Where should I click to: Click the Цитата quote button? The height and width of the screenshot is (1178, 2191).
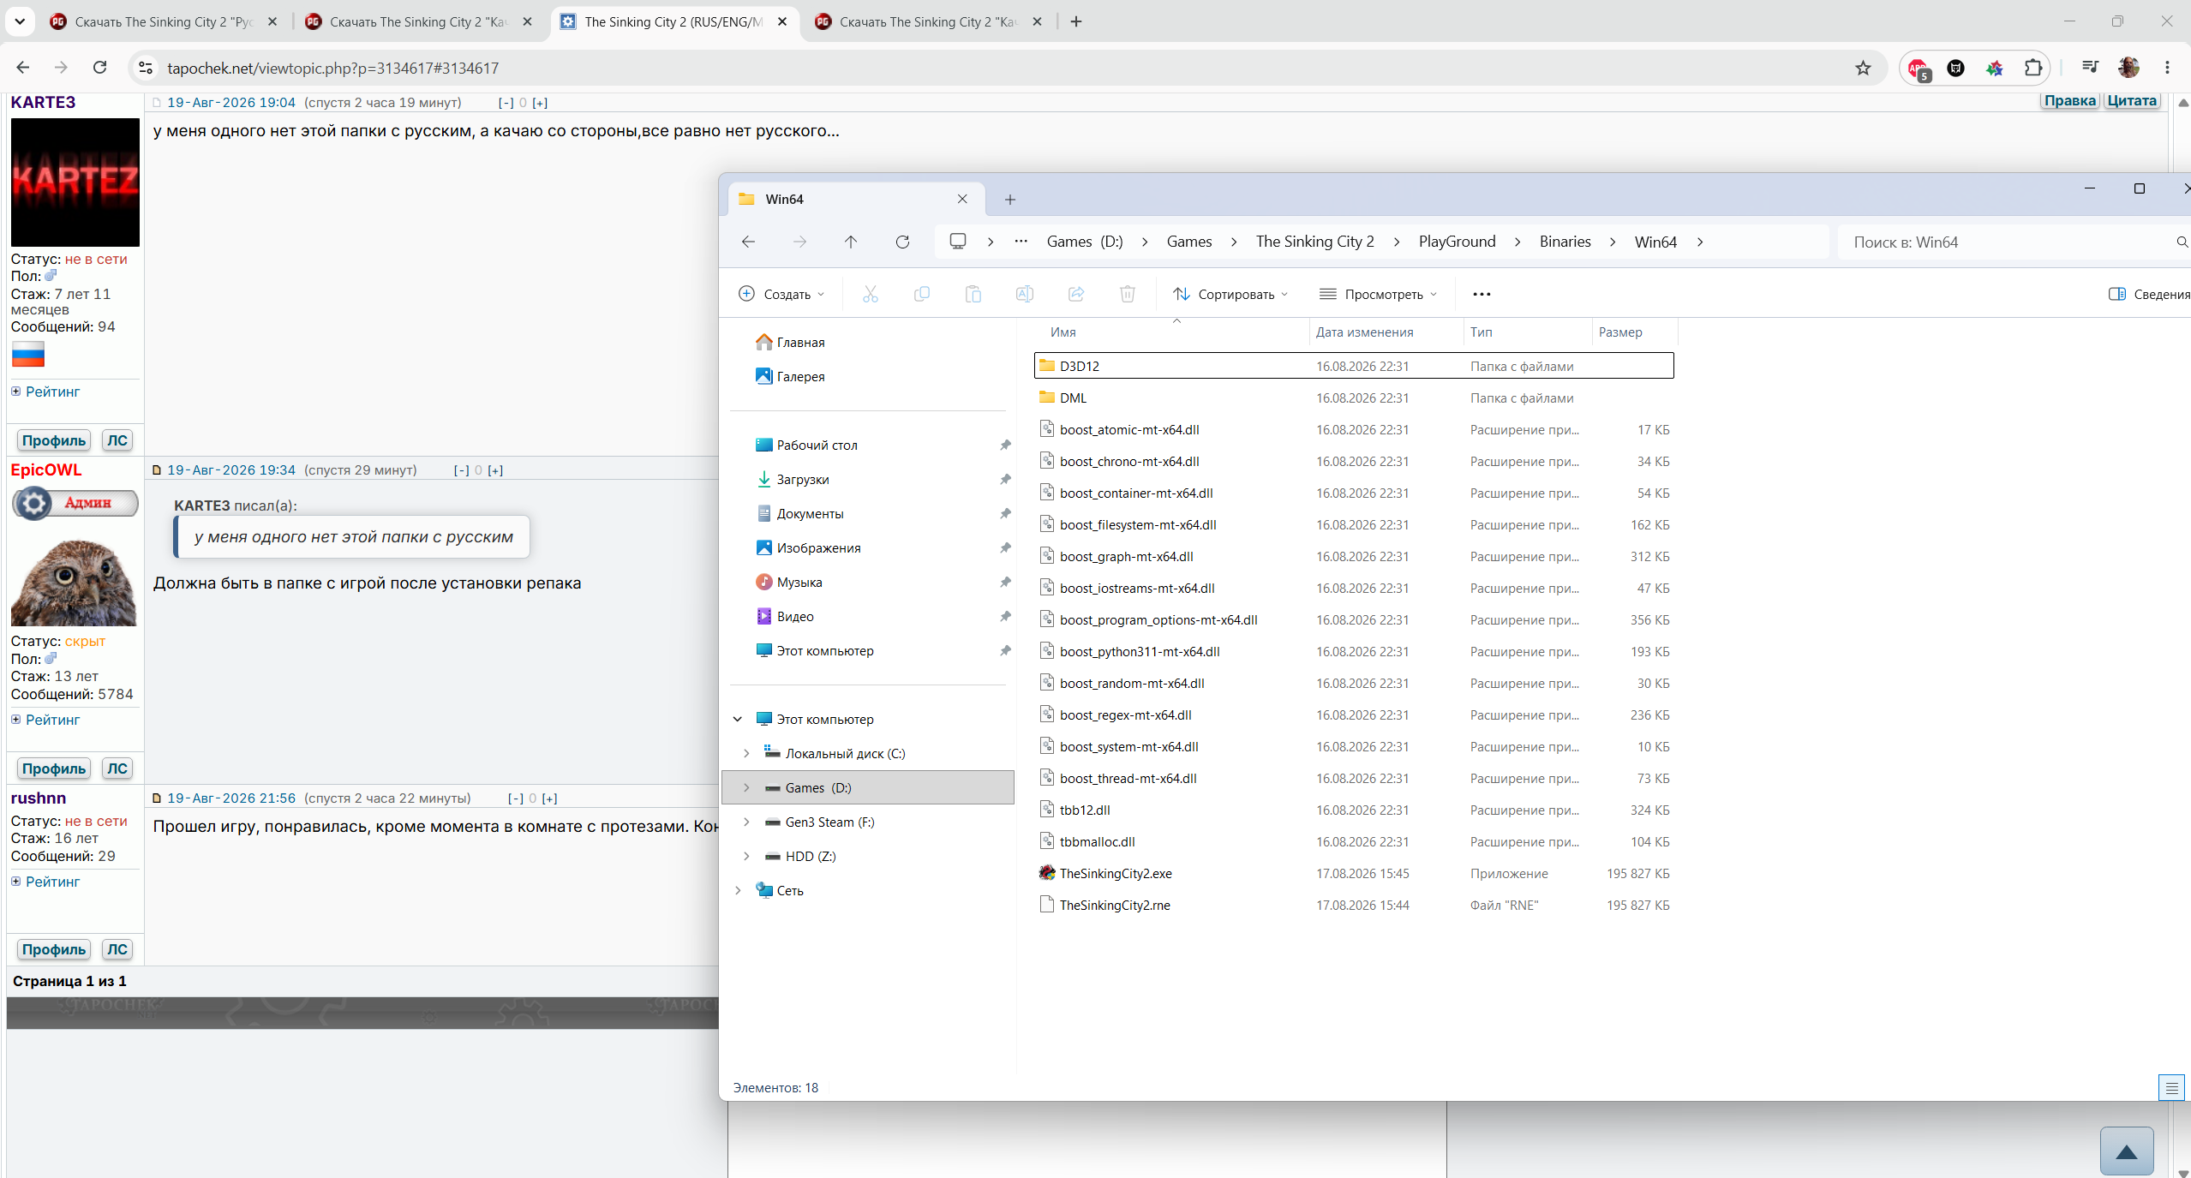[2131, 100]
